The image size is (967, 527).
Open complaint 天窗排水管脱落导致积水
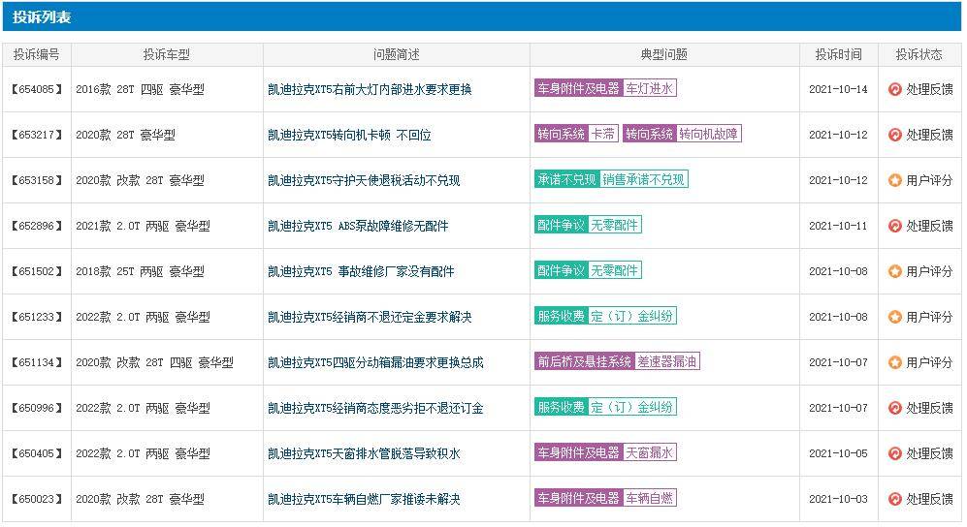(x=364, y=453)
